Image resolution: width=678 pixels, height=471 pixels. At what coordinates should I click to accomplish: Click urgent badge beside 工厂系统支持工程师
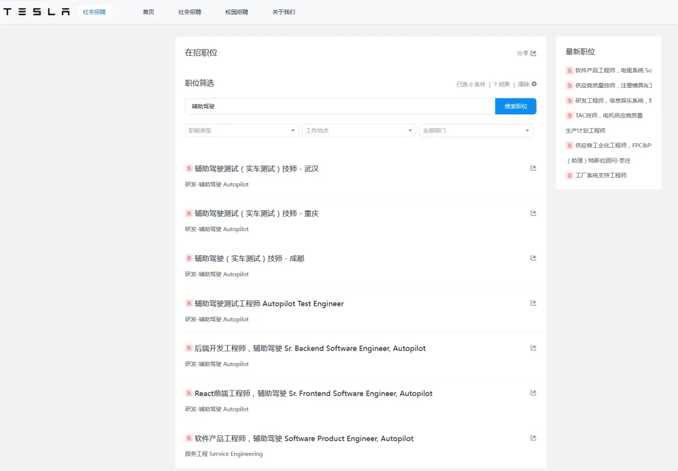pyautogui.click(x=569, y=175)
